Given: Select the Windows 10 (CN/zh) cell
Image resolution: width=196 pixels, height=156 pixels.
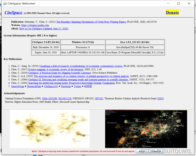Looking at the screenshot, I should (x=83, y=42).
